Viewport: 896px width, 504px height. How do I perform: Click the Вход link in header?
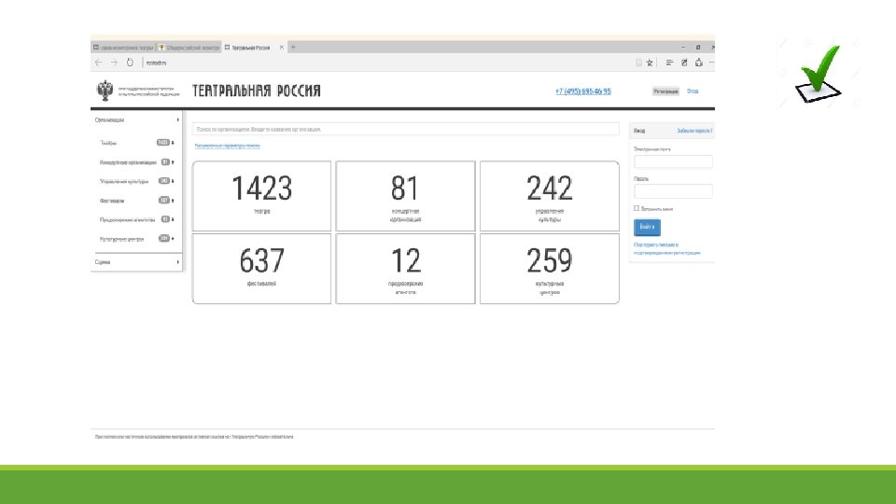coord(693,91)
